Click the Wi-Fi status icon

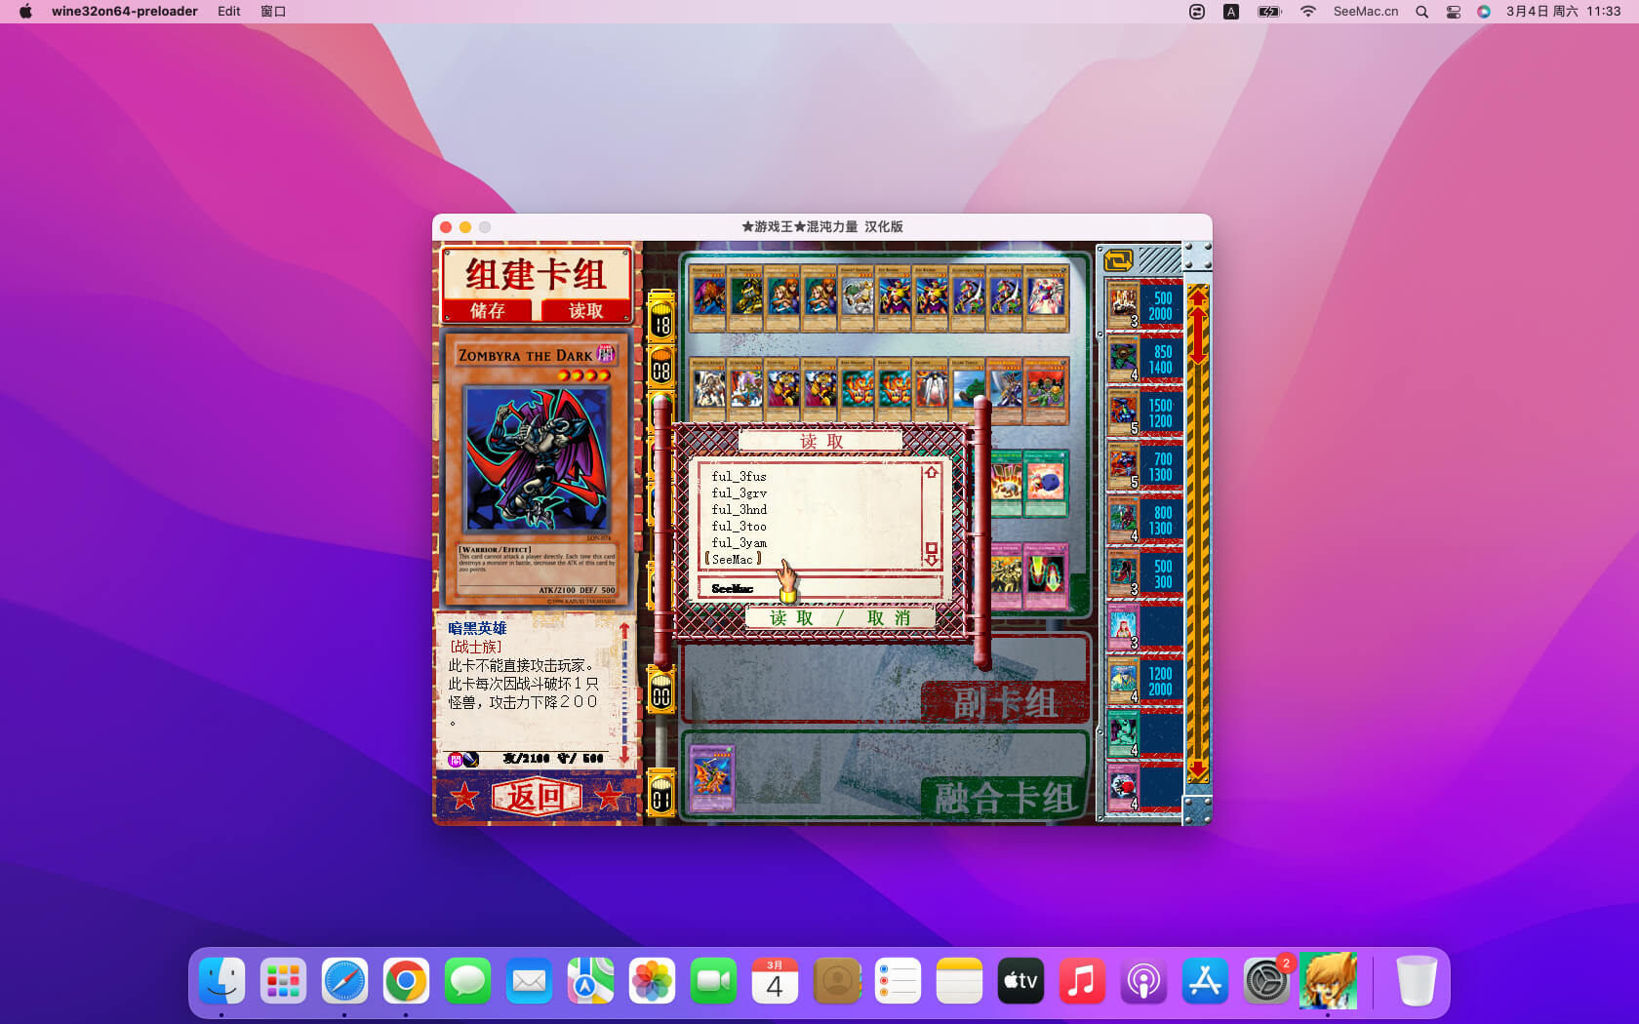(1308, 12)
